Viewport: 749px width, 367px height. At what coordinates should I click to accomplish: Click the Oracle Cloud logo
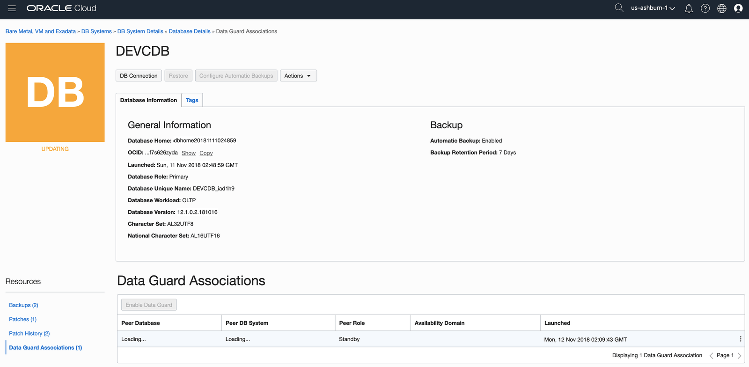click(61, 8)
